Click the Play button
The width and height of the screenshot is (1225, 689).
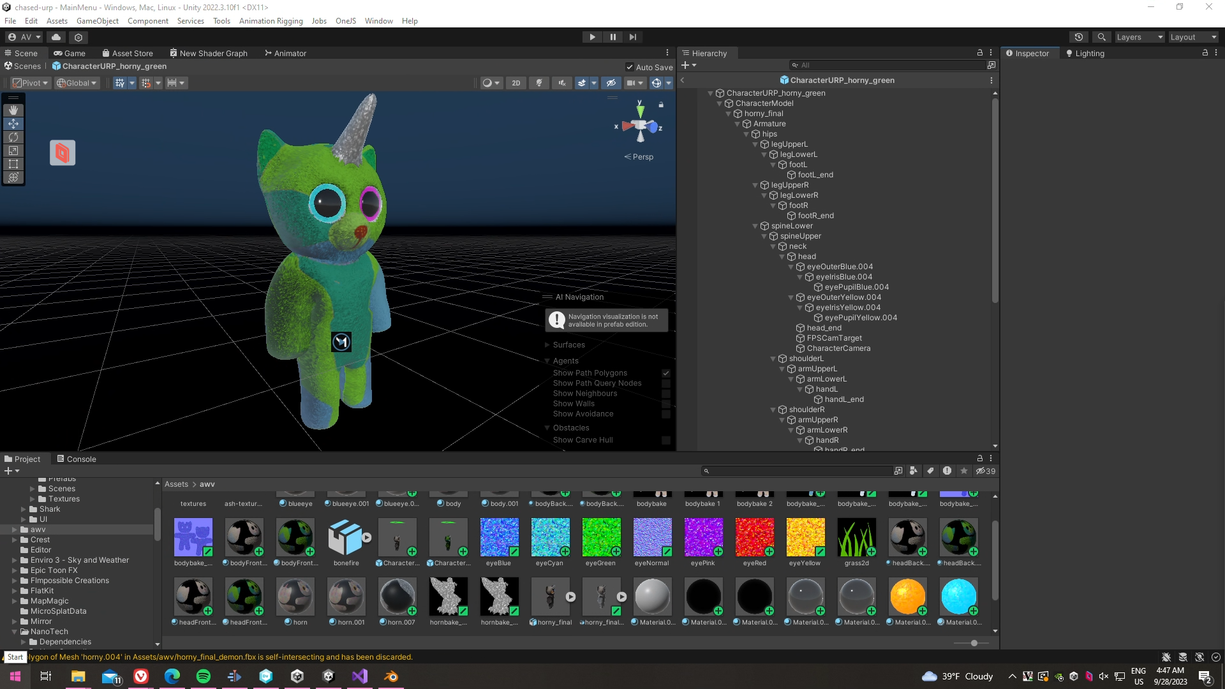[x=592, y=37]
